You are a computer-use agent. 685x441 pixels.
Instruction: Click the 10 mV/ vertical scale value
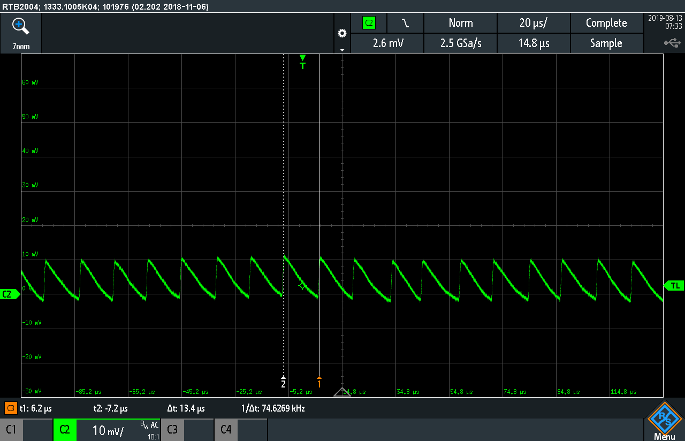tap(108, 430)
